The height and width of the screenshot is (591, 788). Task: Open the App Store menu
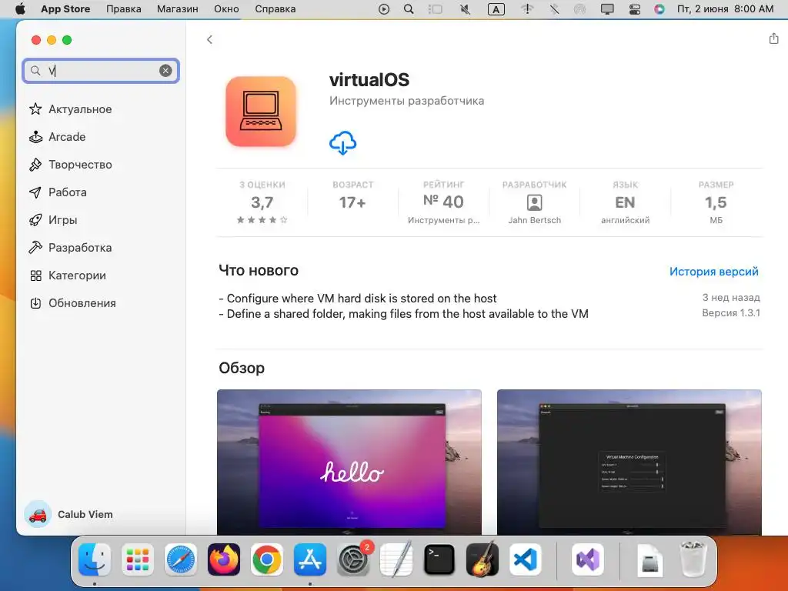(65, 9)
